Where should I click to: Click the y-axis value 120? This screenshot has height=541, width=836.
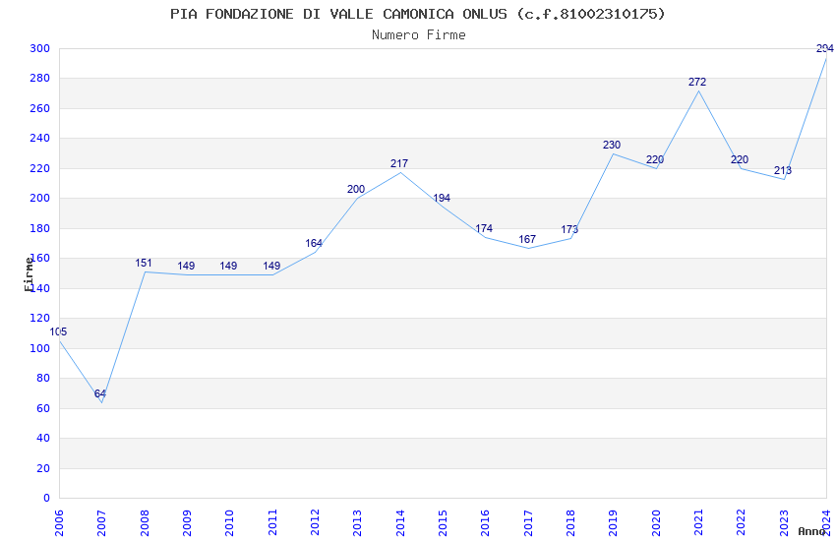(x=39, y=318)
